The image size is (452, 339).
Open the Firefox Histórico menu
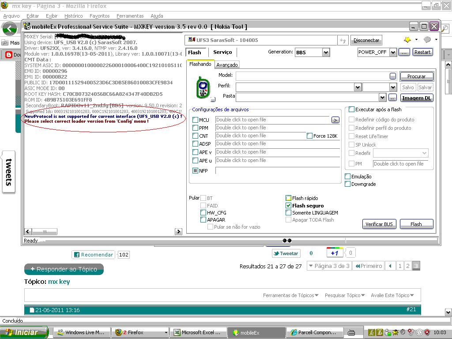[74, 16]
